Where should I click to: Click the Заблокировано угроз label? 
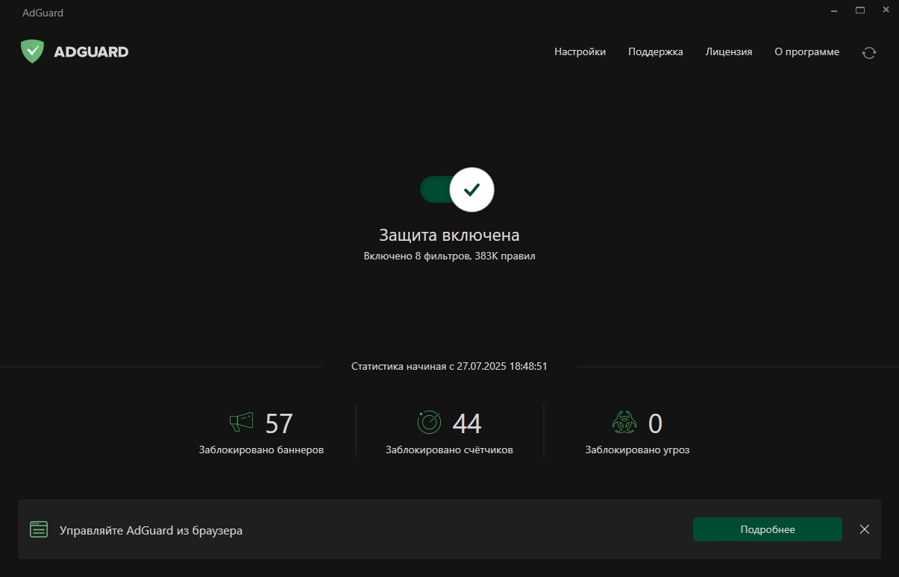point(637,450)
